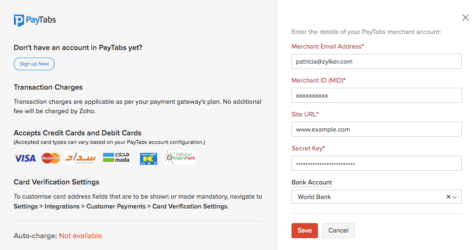Expand the Bank Account dropdown arrow
This screenshot has width=475, height=250.
click(455, 197)
